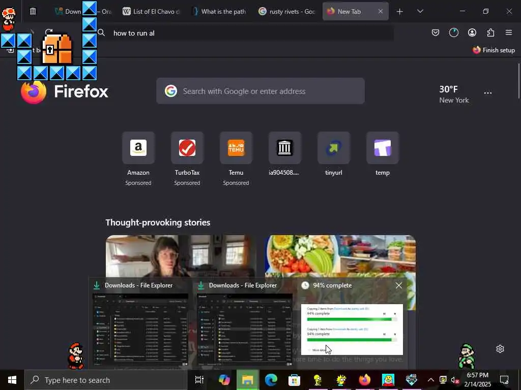Screen dimensions: 521x390
Task: Switch to the 'What is the path' tab
Action: pyautogui.click(x=219, y=11)
